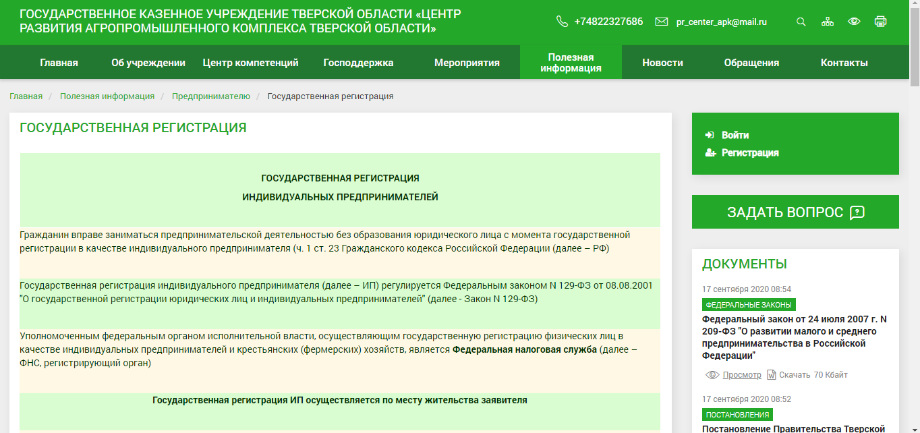
Task: Open the Главная menu item
Action: [59, 63]
